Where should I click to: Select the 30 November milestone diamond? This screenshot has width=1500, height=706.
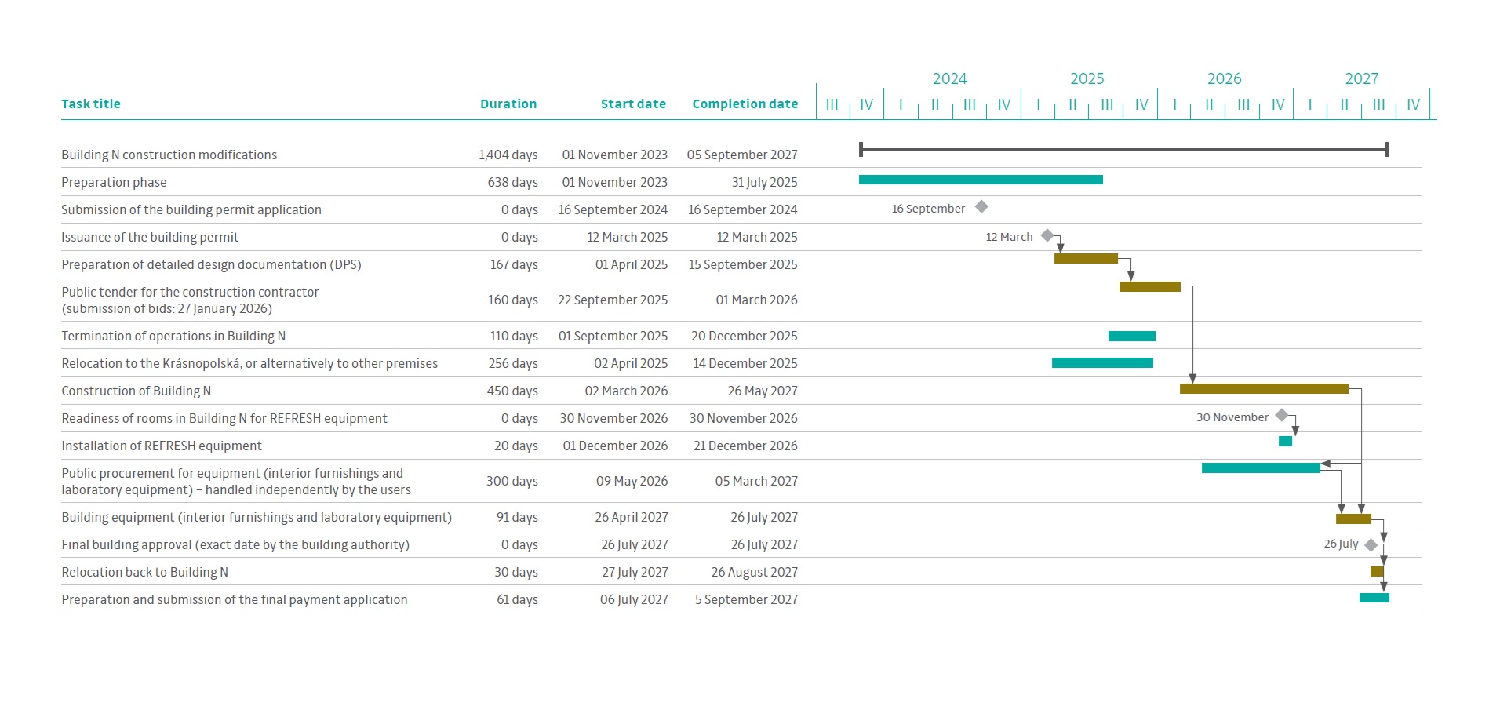click(1282, 416)
